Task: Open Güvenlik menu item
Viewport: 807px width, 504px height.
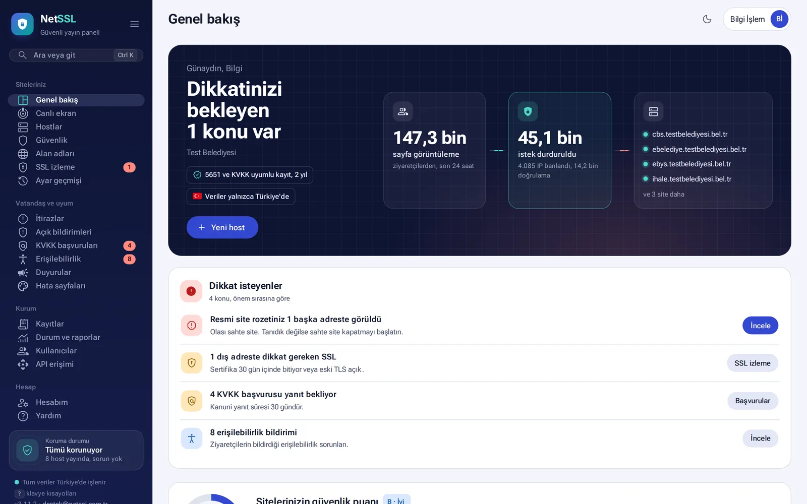Action: click(76, 140)
